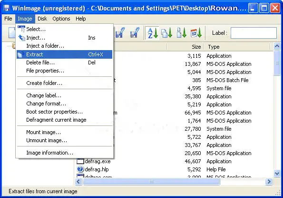
Task: Choose Change format... menu entry
Action: (x=64, y=104)
